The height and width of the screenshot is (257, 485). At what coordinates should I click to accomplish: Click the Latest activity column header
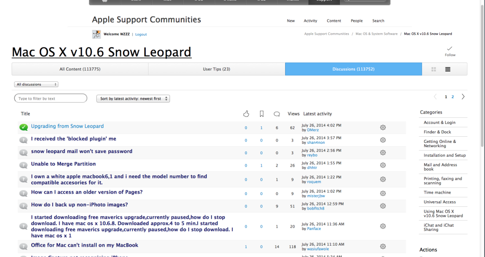pos(317,114)
